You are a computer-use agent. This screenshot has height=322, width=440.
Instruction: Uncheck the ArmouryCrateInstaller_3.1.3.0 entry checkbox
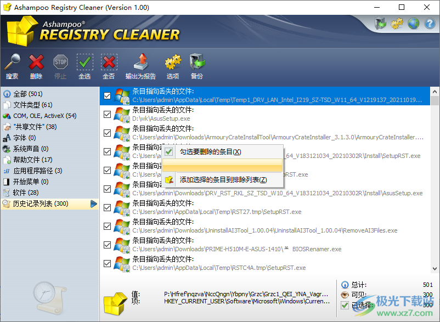point(107,133)
